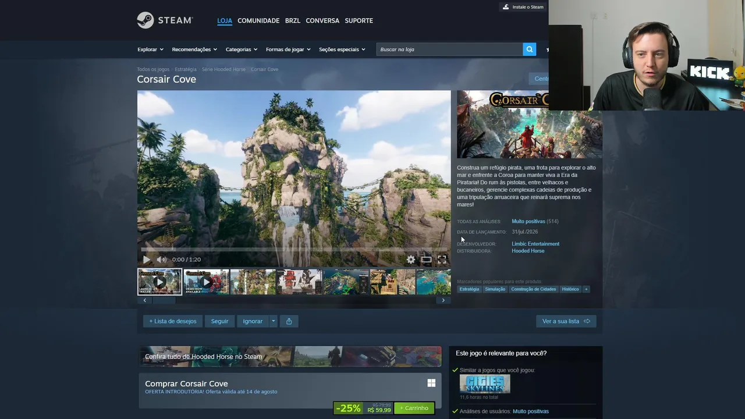Open the Hooded Horse publisher link
The width and height of the screenshot is (745, 419).
528,251
